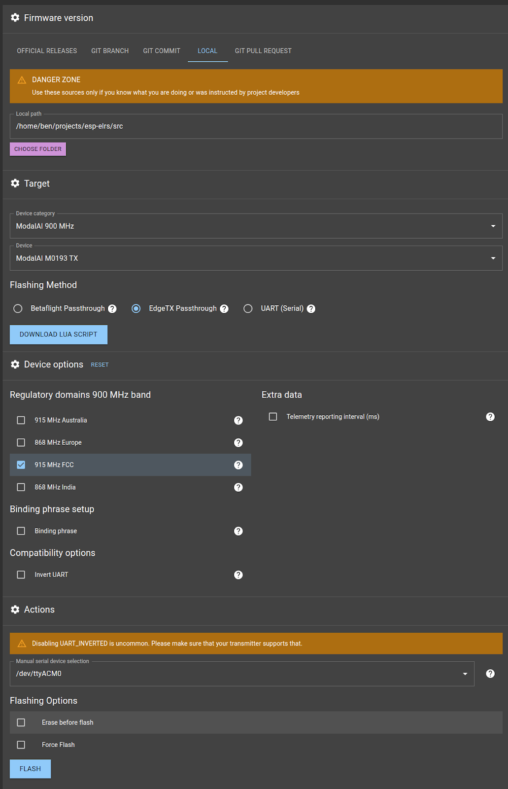The height and width of the screenshot is (789, 508).
Task: Uncheck the 915 MHz FCC domain
Action: point(21,465)
